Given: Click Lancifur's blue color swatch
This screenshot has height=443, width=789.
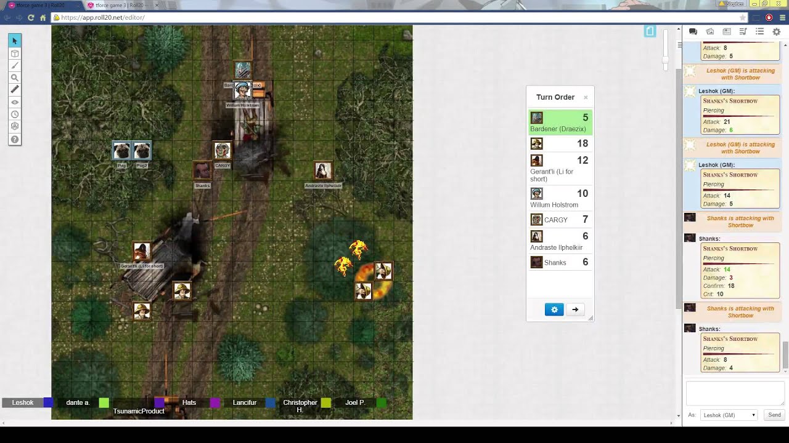Looking at the screenshot, I should coord(270,402).
